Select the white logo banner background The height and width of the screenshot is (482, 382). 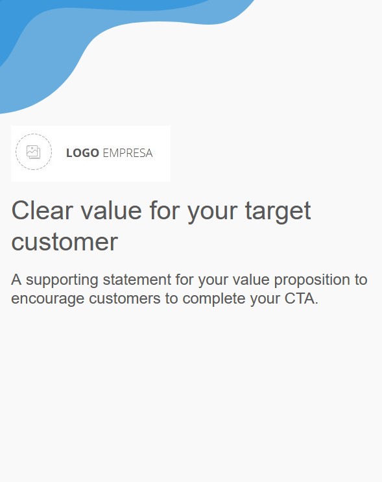click(x=91, y=153)
